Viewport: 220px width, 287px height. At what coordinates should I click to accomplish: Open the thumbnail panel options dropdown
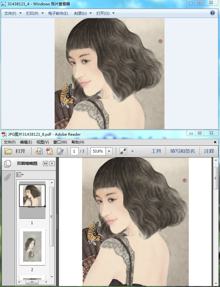pyautogui.click(x=20, y=175)
